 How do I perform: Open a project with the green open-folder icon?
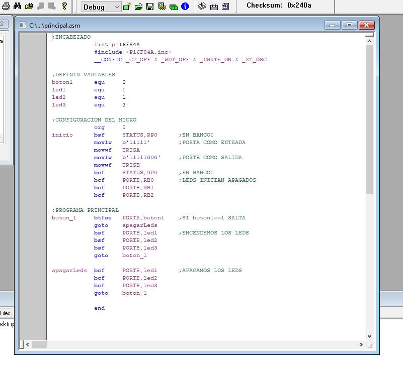tap(138, 7)
